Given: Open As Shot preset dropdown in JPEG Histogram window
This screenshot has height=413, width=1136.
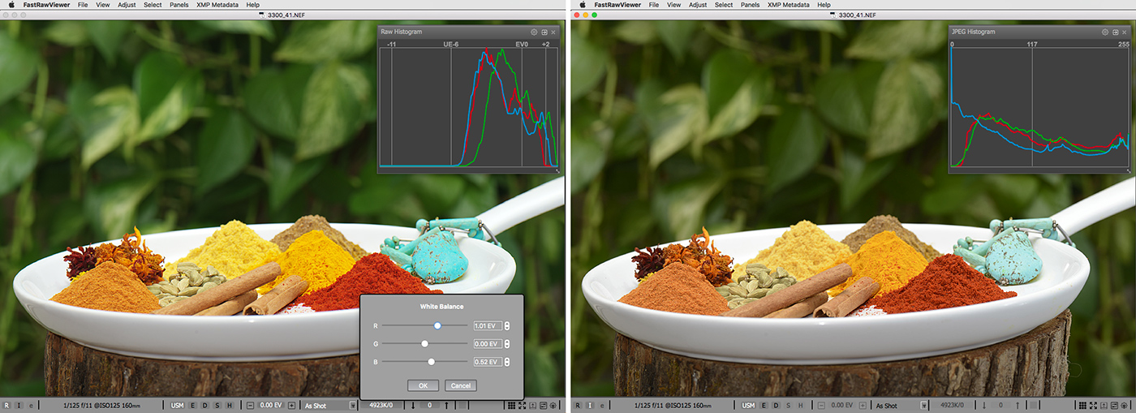Looking at the screenshot, I should (923, 405).
